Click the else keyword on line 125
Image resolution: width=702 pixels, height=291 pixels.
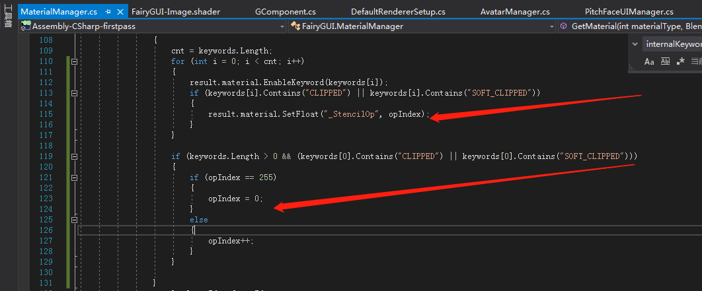pyautogui.click(x=199, y=220)
